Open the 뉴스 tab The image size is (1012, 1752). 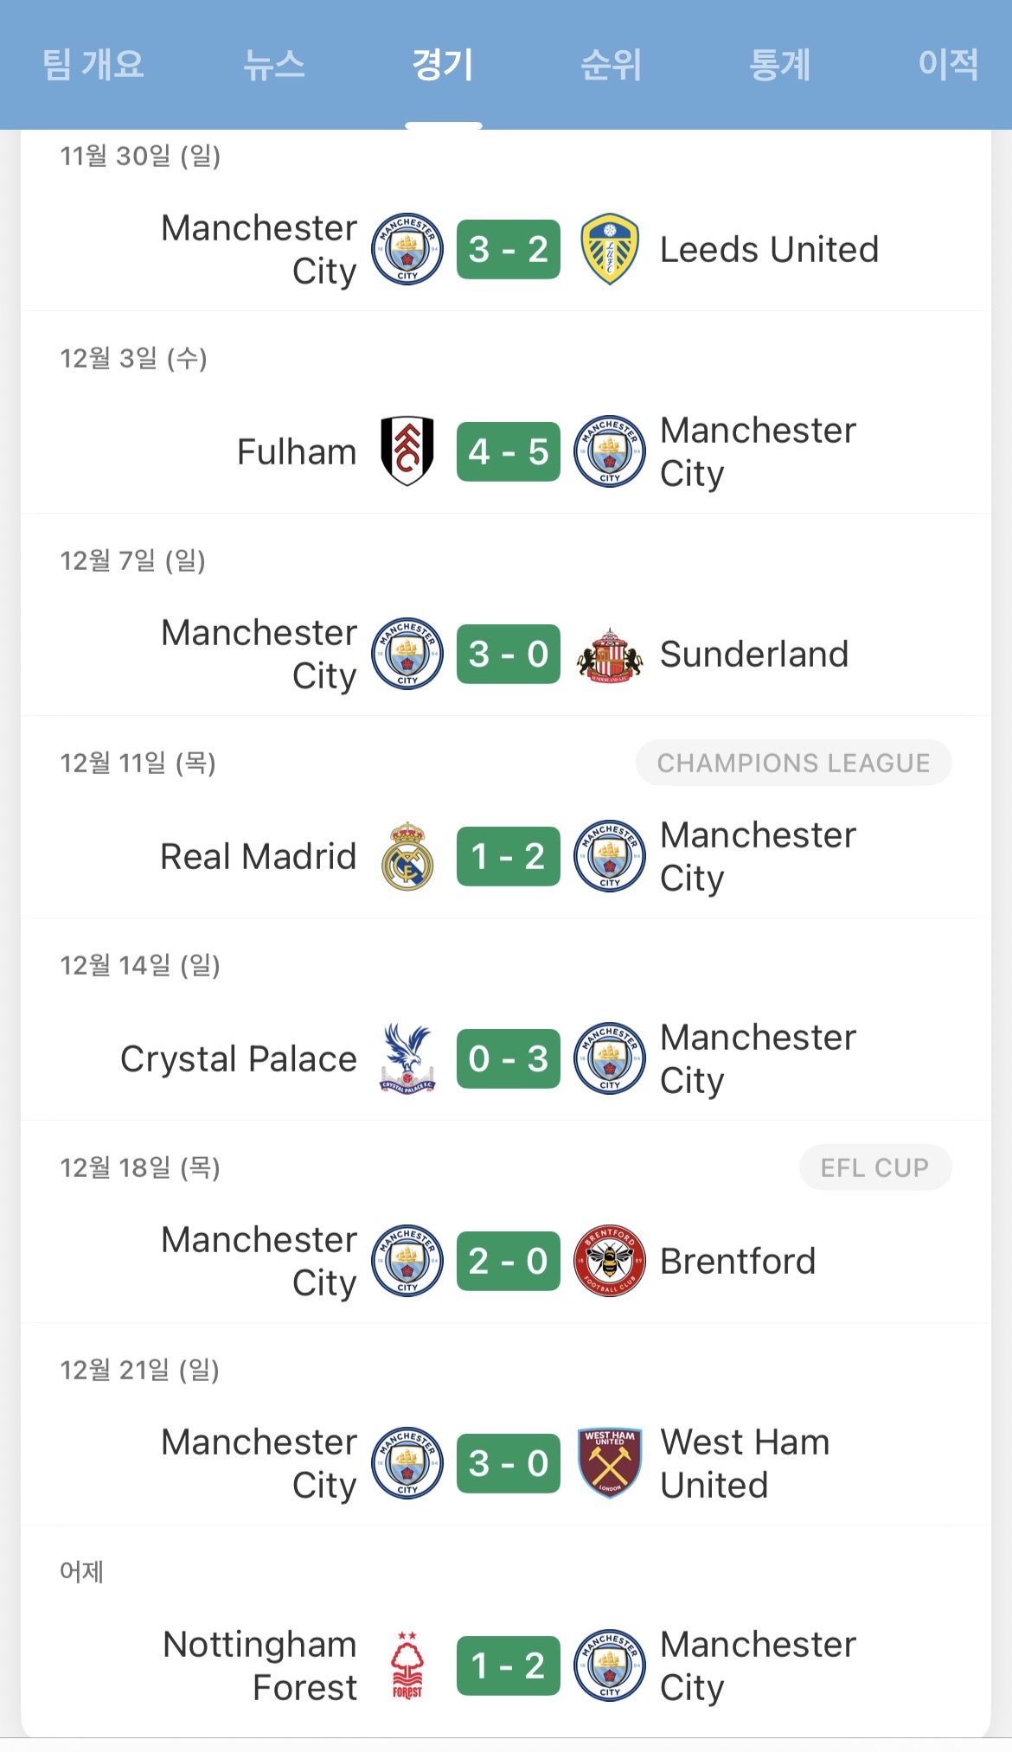click(x=273, y=65)
